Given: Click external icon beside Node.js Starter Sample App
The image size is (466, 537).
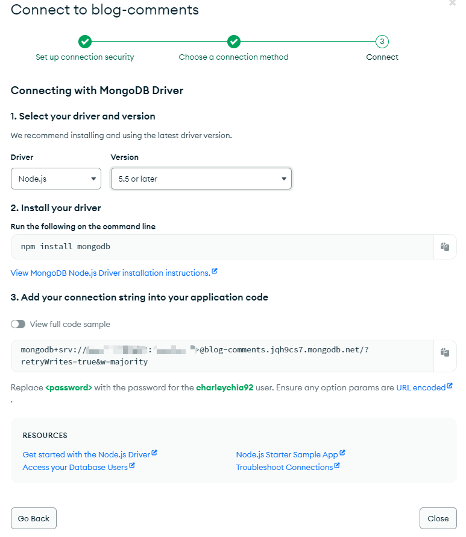Looking at the screenshot, I should (x=342, y=453).
